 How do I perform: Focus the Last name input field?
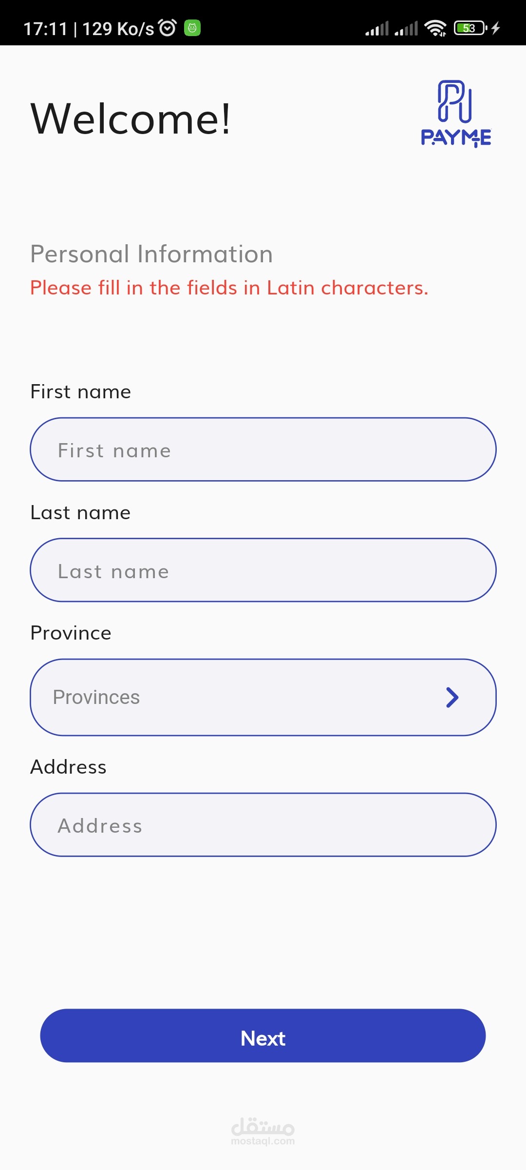(263, 570)
